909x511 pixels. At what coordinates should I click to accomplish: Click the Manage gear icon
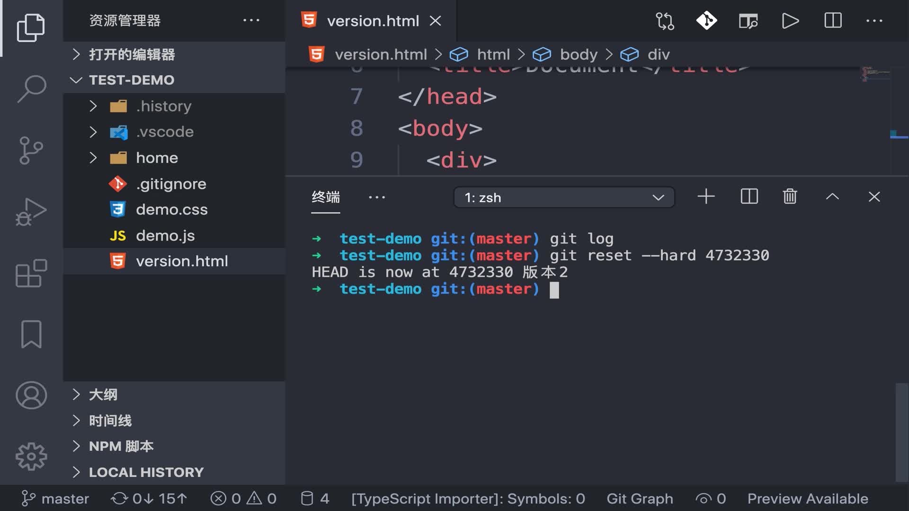click(31, 456)
